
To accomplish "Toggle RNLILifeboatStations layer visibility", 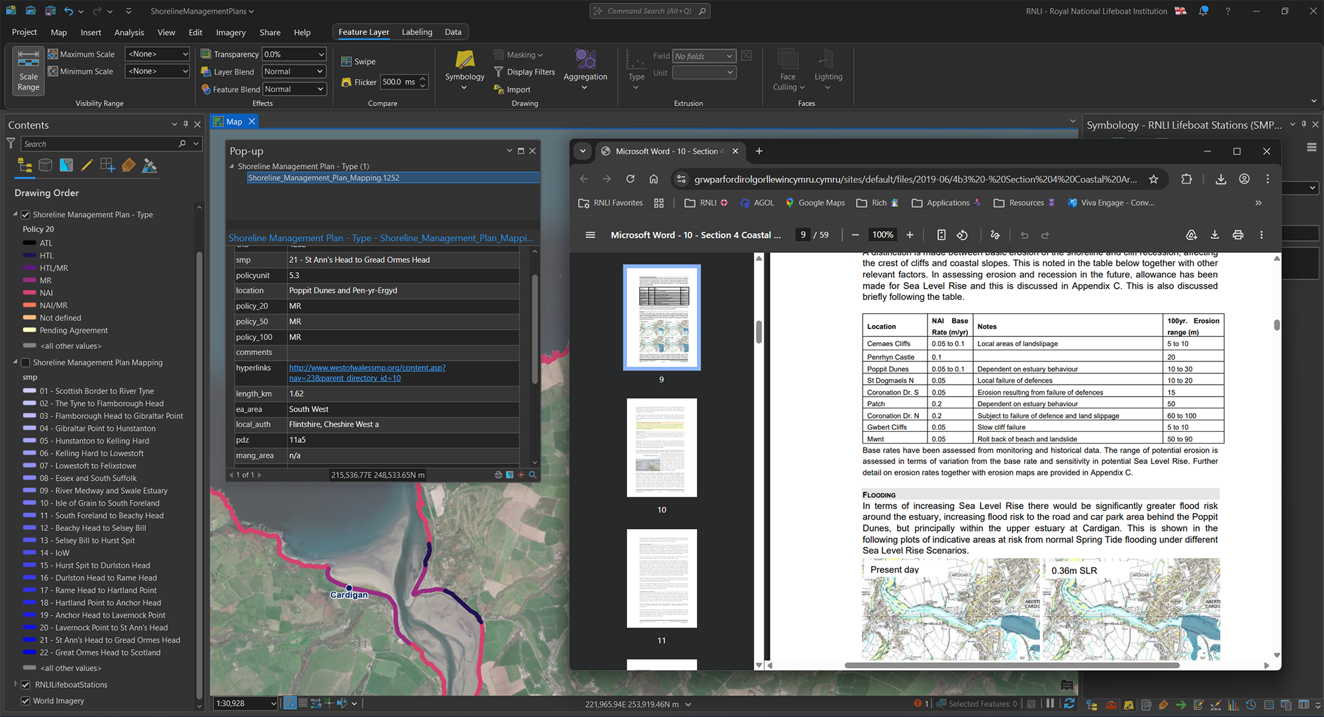I will [x=26, y=685].
